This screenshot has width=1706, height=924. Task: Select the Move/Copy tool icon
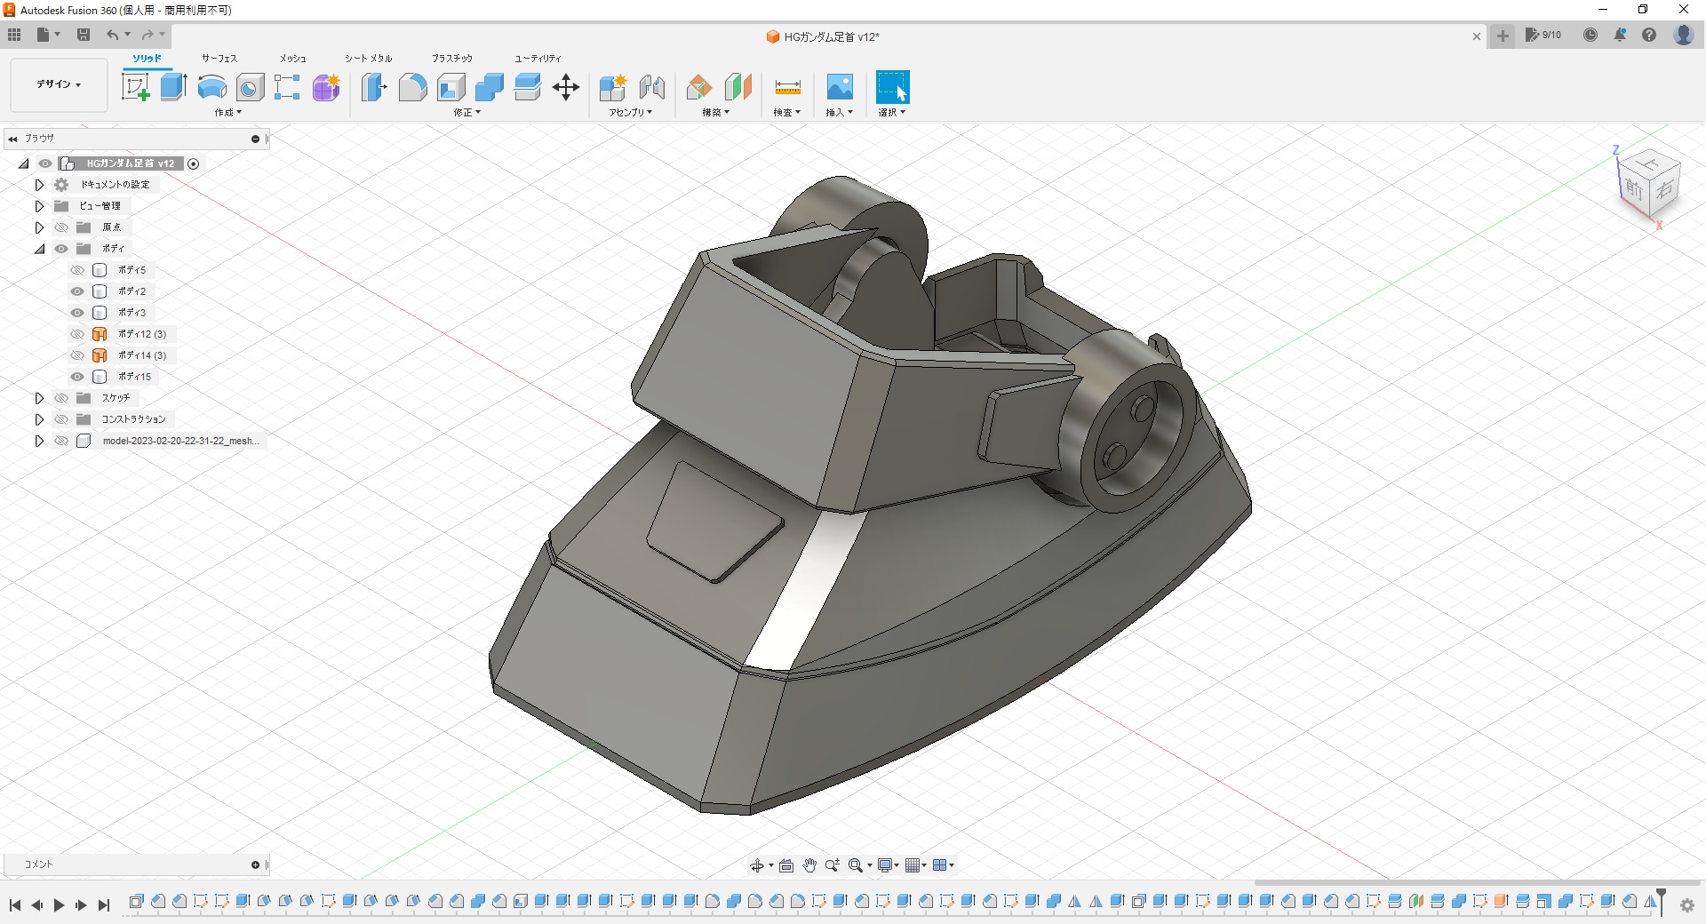click(566, 87)
